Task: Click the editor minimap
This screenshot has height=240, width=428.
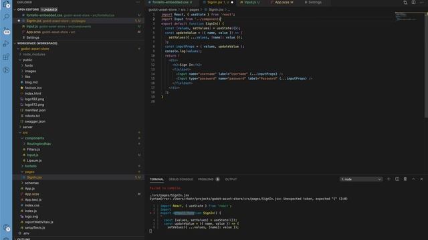Action: point(409,16)
